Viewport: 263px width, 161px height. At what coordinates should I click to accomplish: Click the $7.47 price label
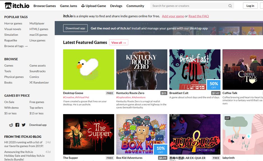tap(216, 93)
